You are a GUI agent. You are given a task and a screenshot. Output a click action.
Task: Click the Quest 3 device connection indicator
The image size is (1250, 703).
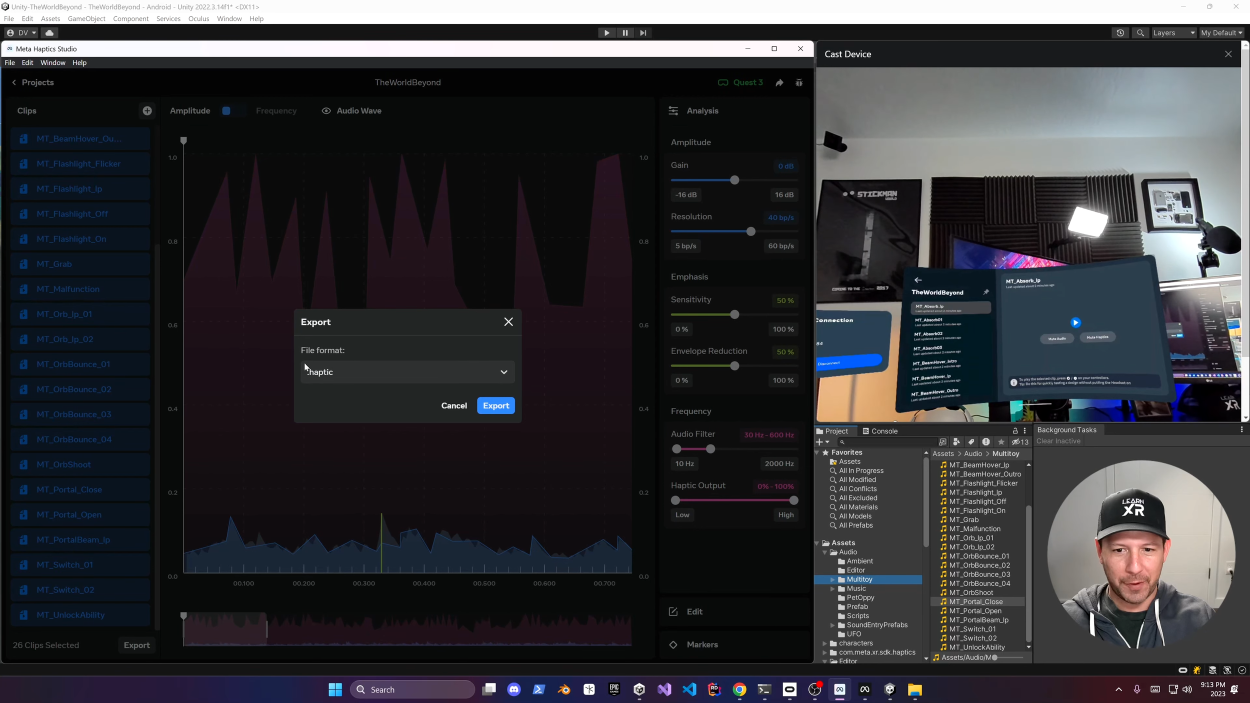pos(740,82)
